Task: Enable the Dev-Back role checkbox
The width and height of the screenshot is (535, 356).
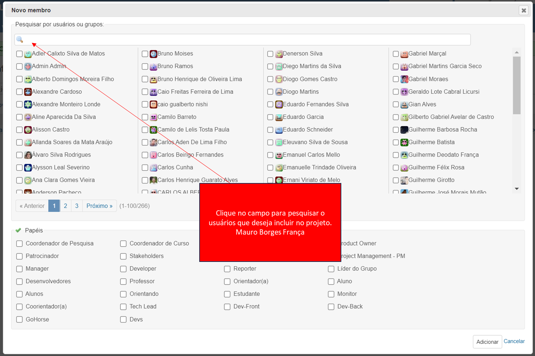Action: (x=331, y=307)
